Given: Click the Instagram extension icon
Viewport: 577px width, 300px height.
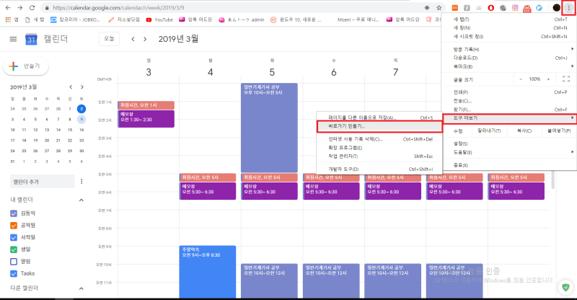Looking at the screenshot, I should (x=515, y=7).
